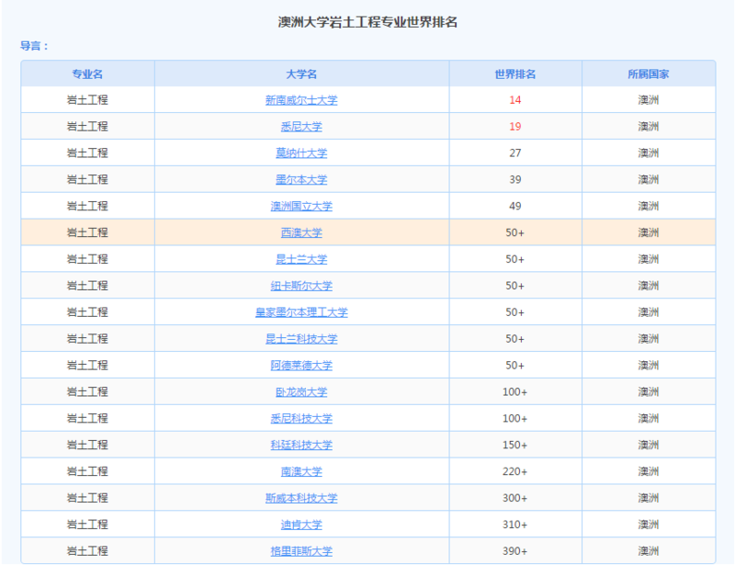Screen dimensions: 735x565
Task: Click 岩土工程 in the 西澳大学 row
Action: (87, 232)
